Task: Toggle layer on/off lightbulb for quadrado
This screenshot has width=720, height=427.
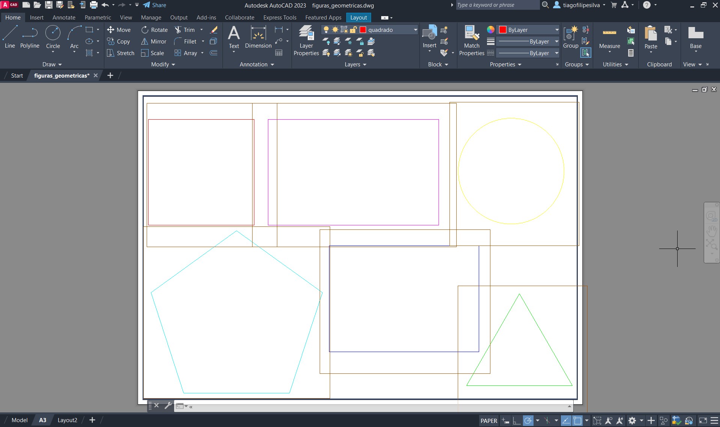Action: pos(326,30)
